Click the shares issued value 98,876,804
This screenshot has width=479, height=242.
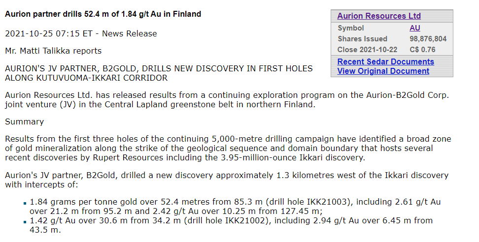pos(428,39)
